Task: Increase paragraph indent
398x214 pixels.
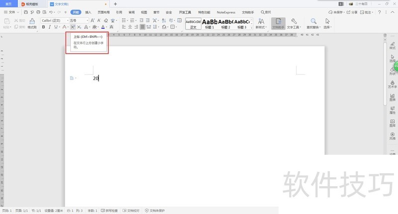Action: (148, 20)
